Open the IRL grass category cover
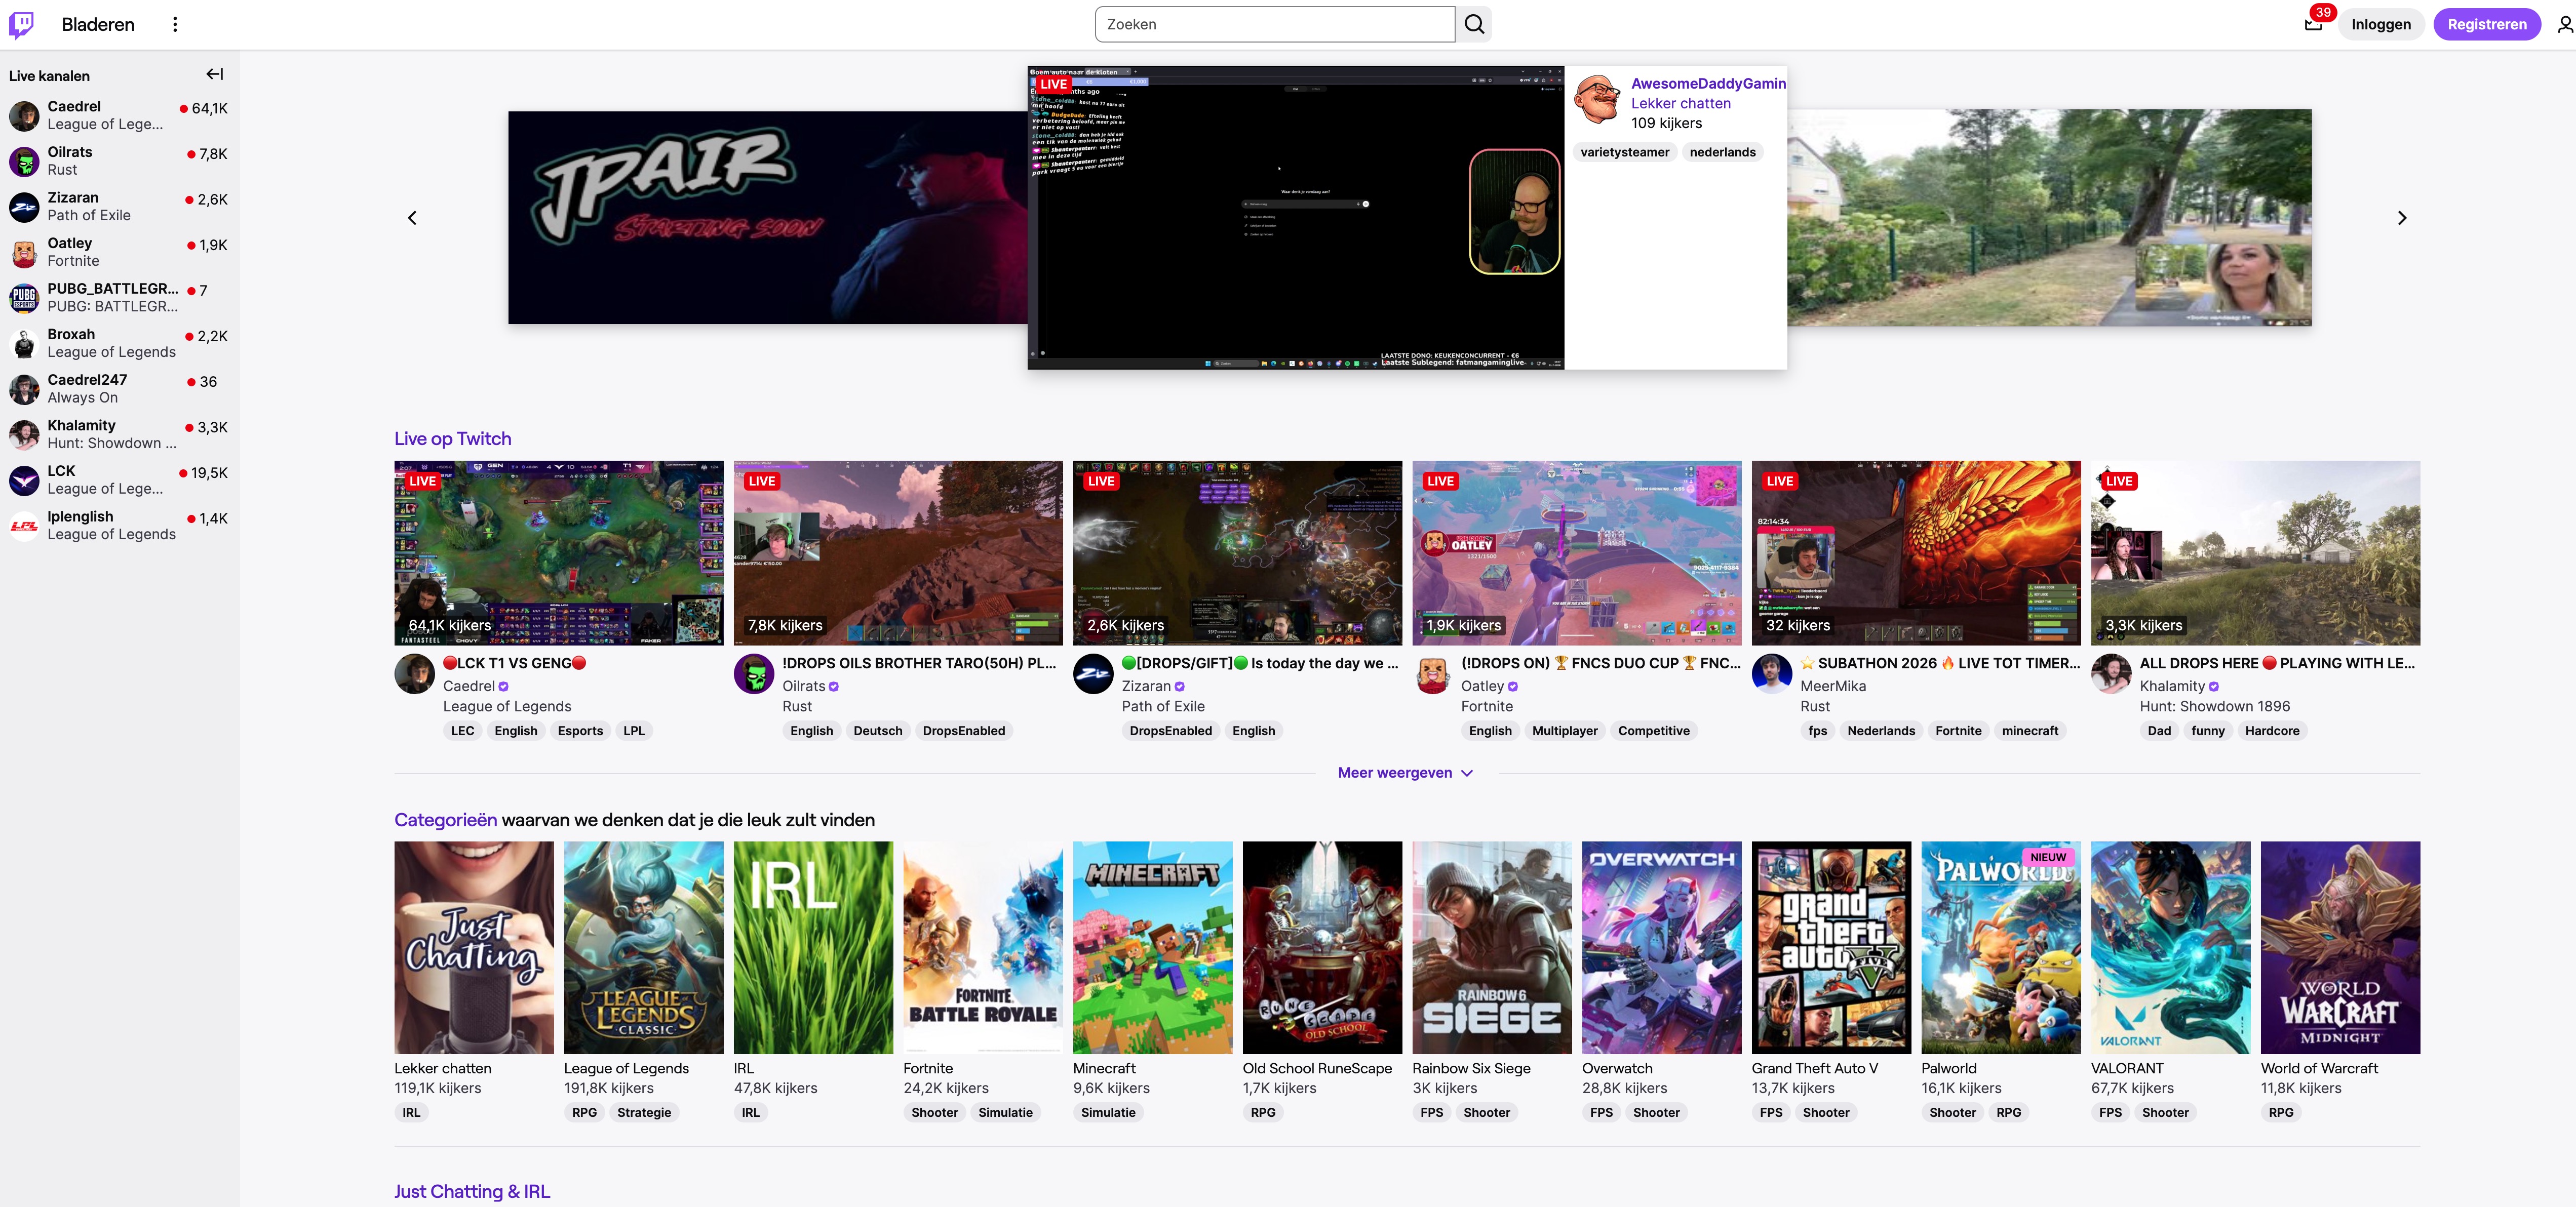 [x=813, y=947]
